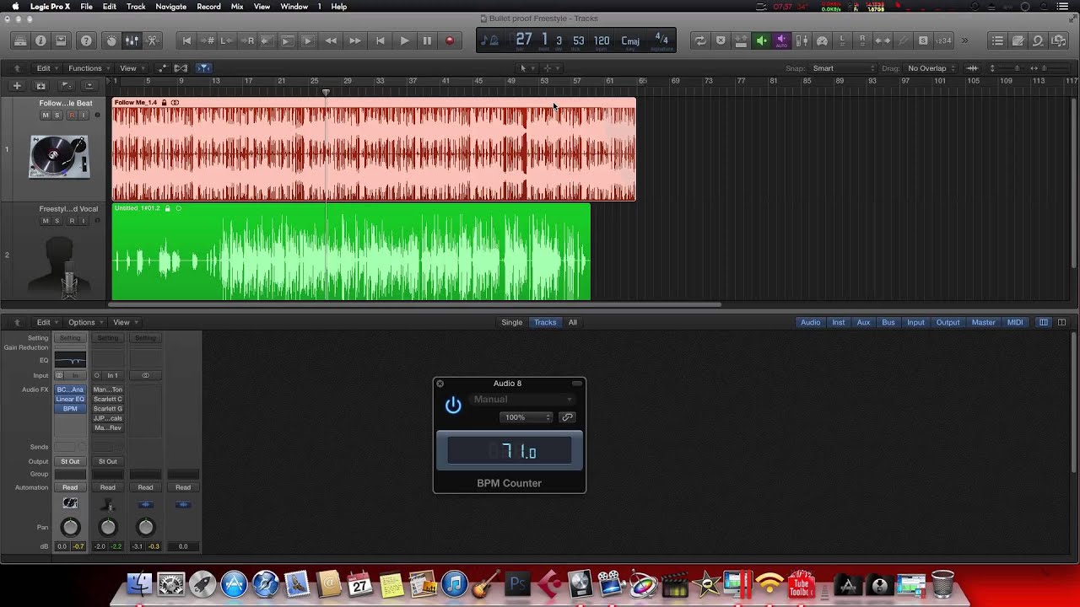Viewport: 1080px width, 607px height.
Task: Select the Follow Me_1.4 audio region
Action: tap(374, 149)
